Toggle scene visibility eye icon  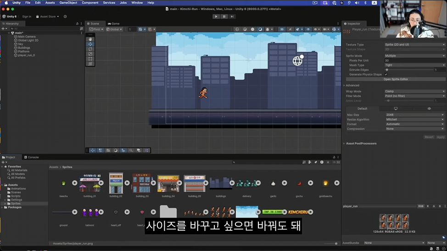tap(308, 29)
